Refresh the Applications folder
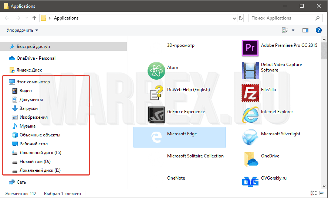Image resolution: width=328 pixels, height=198 pixels. coord(241,18)
